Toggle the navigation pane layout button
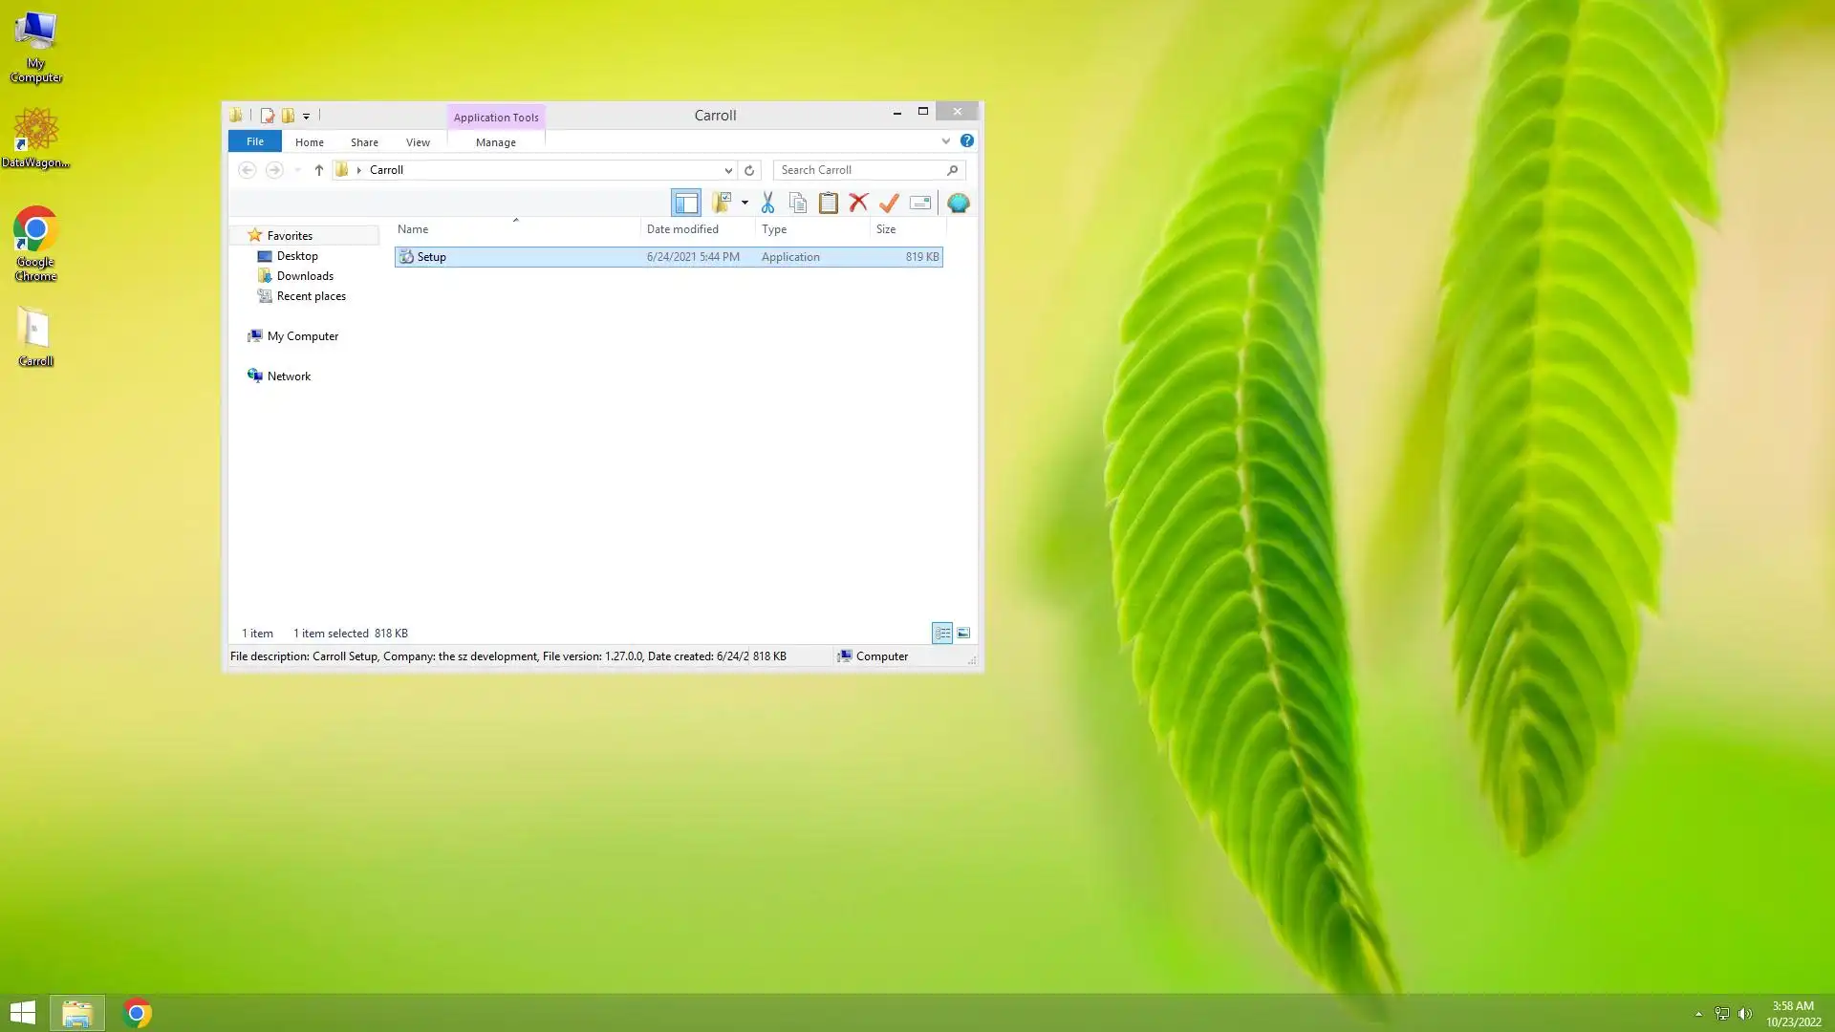Image resolution: width=1835 pixels, height=1032 pixels. 686,203
